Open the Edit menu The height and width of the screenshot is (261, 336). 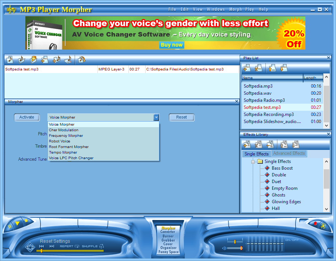pos(184,9)
